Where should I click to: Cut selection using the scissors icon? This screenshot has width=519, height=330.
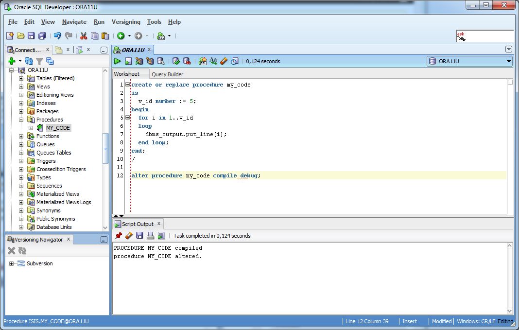click(x=84, y=36)
